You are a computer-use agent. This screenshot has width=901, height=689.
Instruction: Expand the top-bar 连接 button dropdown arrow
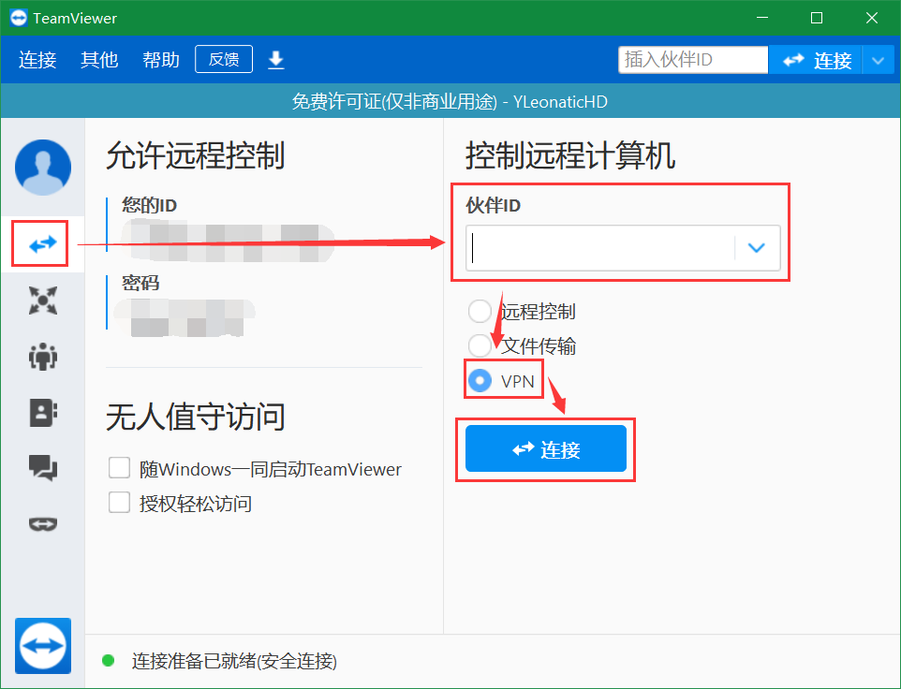[x=878, y=60]
